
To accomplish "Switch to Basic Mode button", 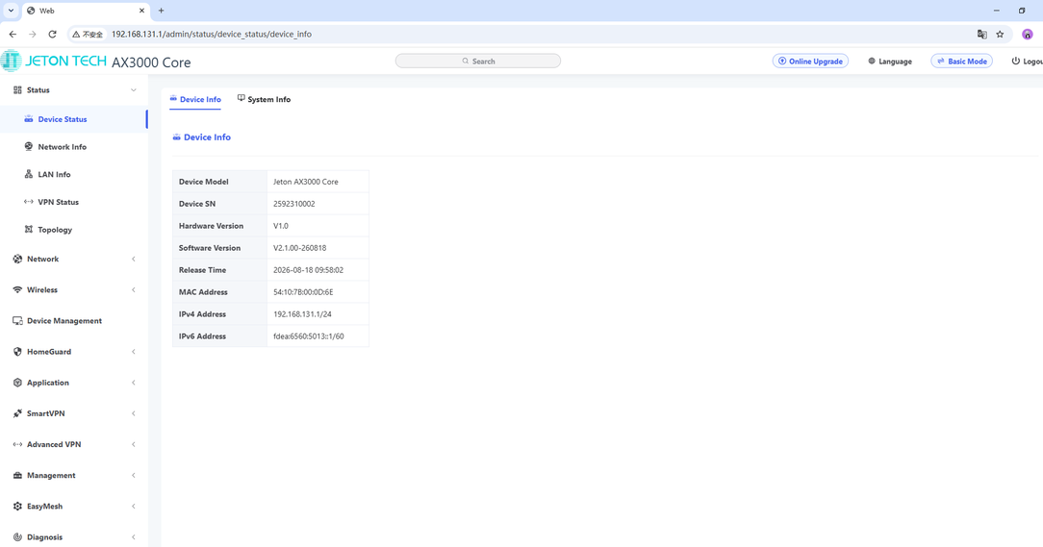I will [962, 62].
